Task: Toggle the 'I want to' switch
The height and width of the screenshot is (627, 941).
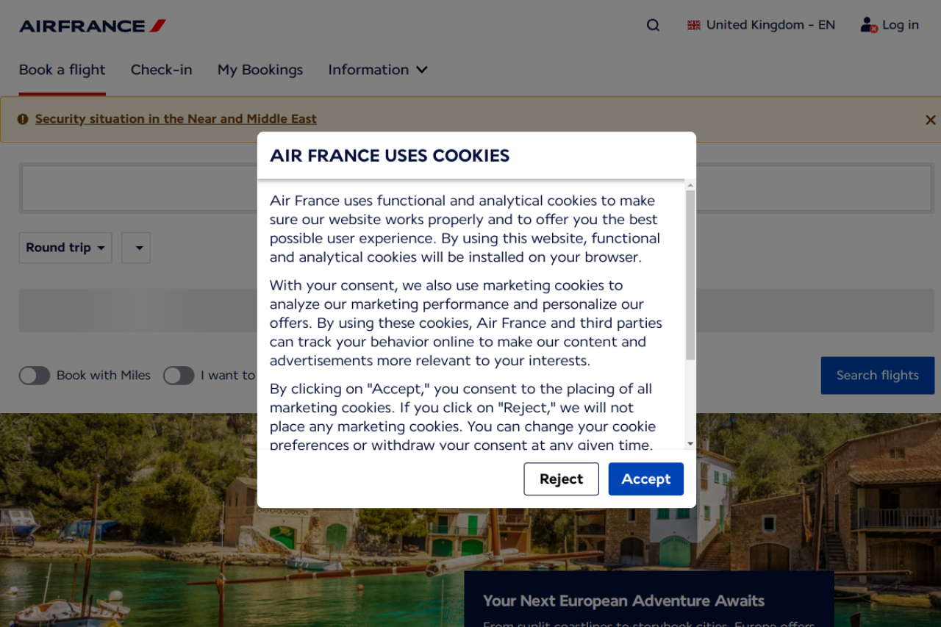Action: 179,376
